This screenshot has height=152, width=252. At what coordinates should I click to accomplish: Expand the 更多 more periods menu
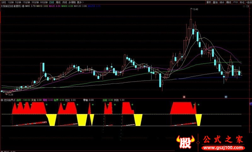[80, 2]
